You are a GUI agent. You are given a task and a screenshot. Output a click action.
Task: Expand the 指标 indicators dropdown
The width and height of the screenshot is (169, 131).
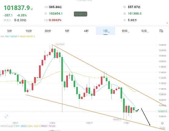pyautogui.click(x=125, y=31)
